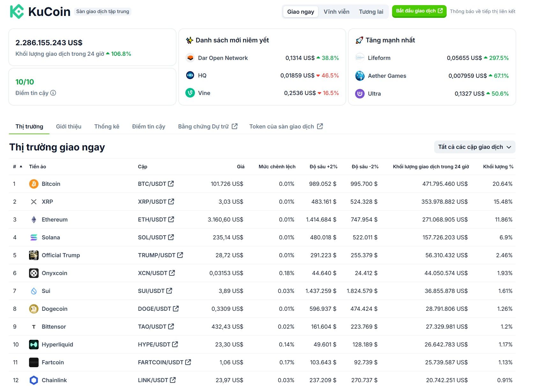Click the Onyxcoin coin icon
Viewport: 535px width, 386px height.
[x=34, y=273]
